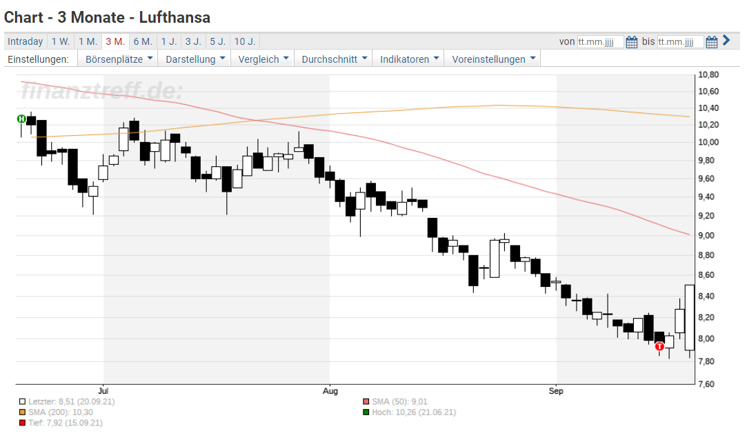Click the 'Chart - 3 Monate - Lufthansa' heading

(x=107, y=18)
